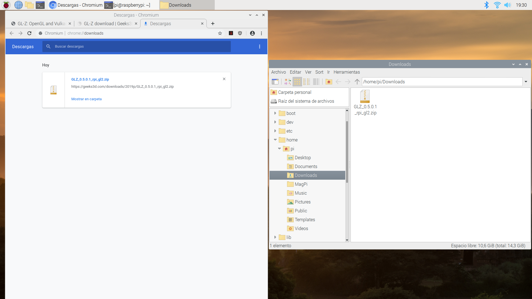Collapse the home folder tree node

click(275, 140)
